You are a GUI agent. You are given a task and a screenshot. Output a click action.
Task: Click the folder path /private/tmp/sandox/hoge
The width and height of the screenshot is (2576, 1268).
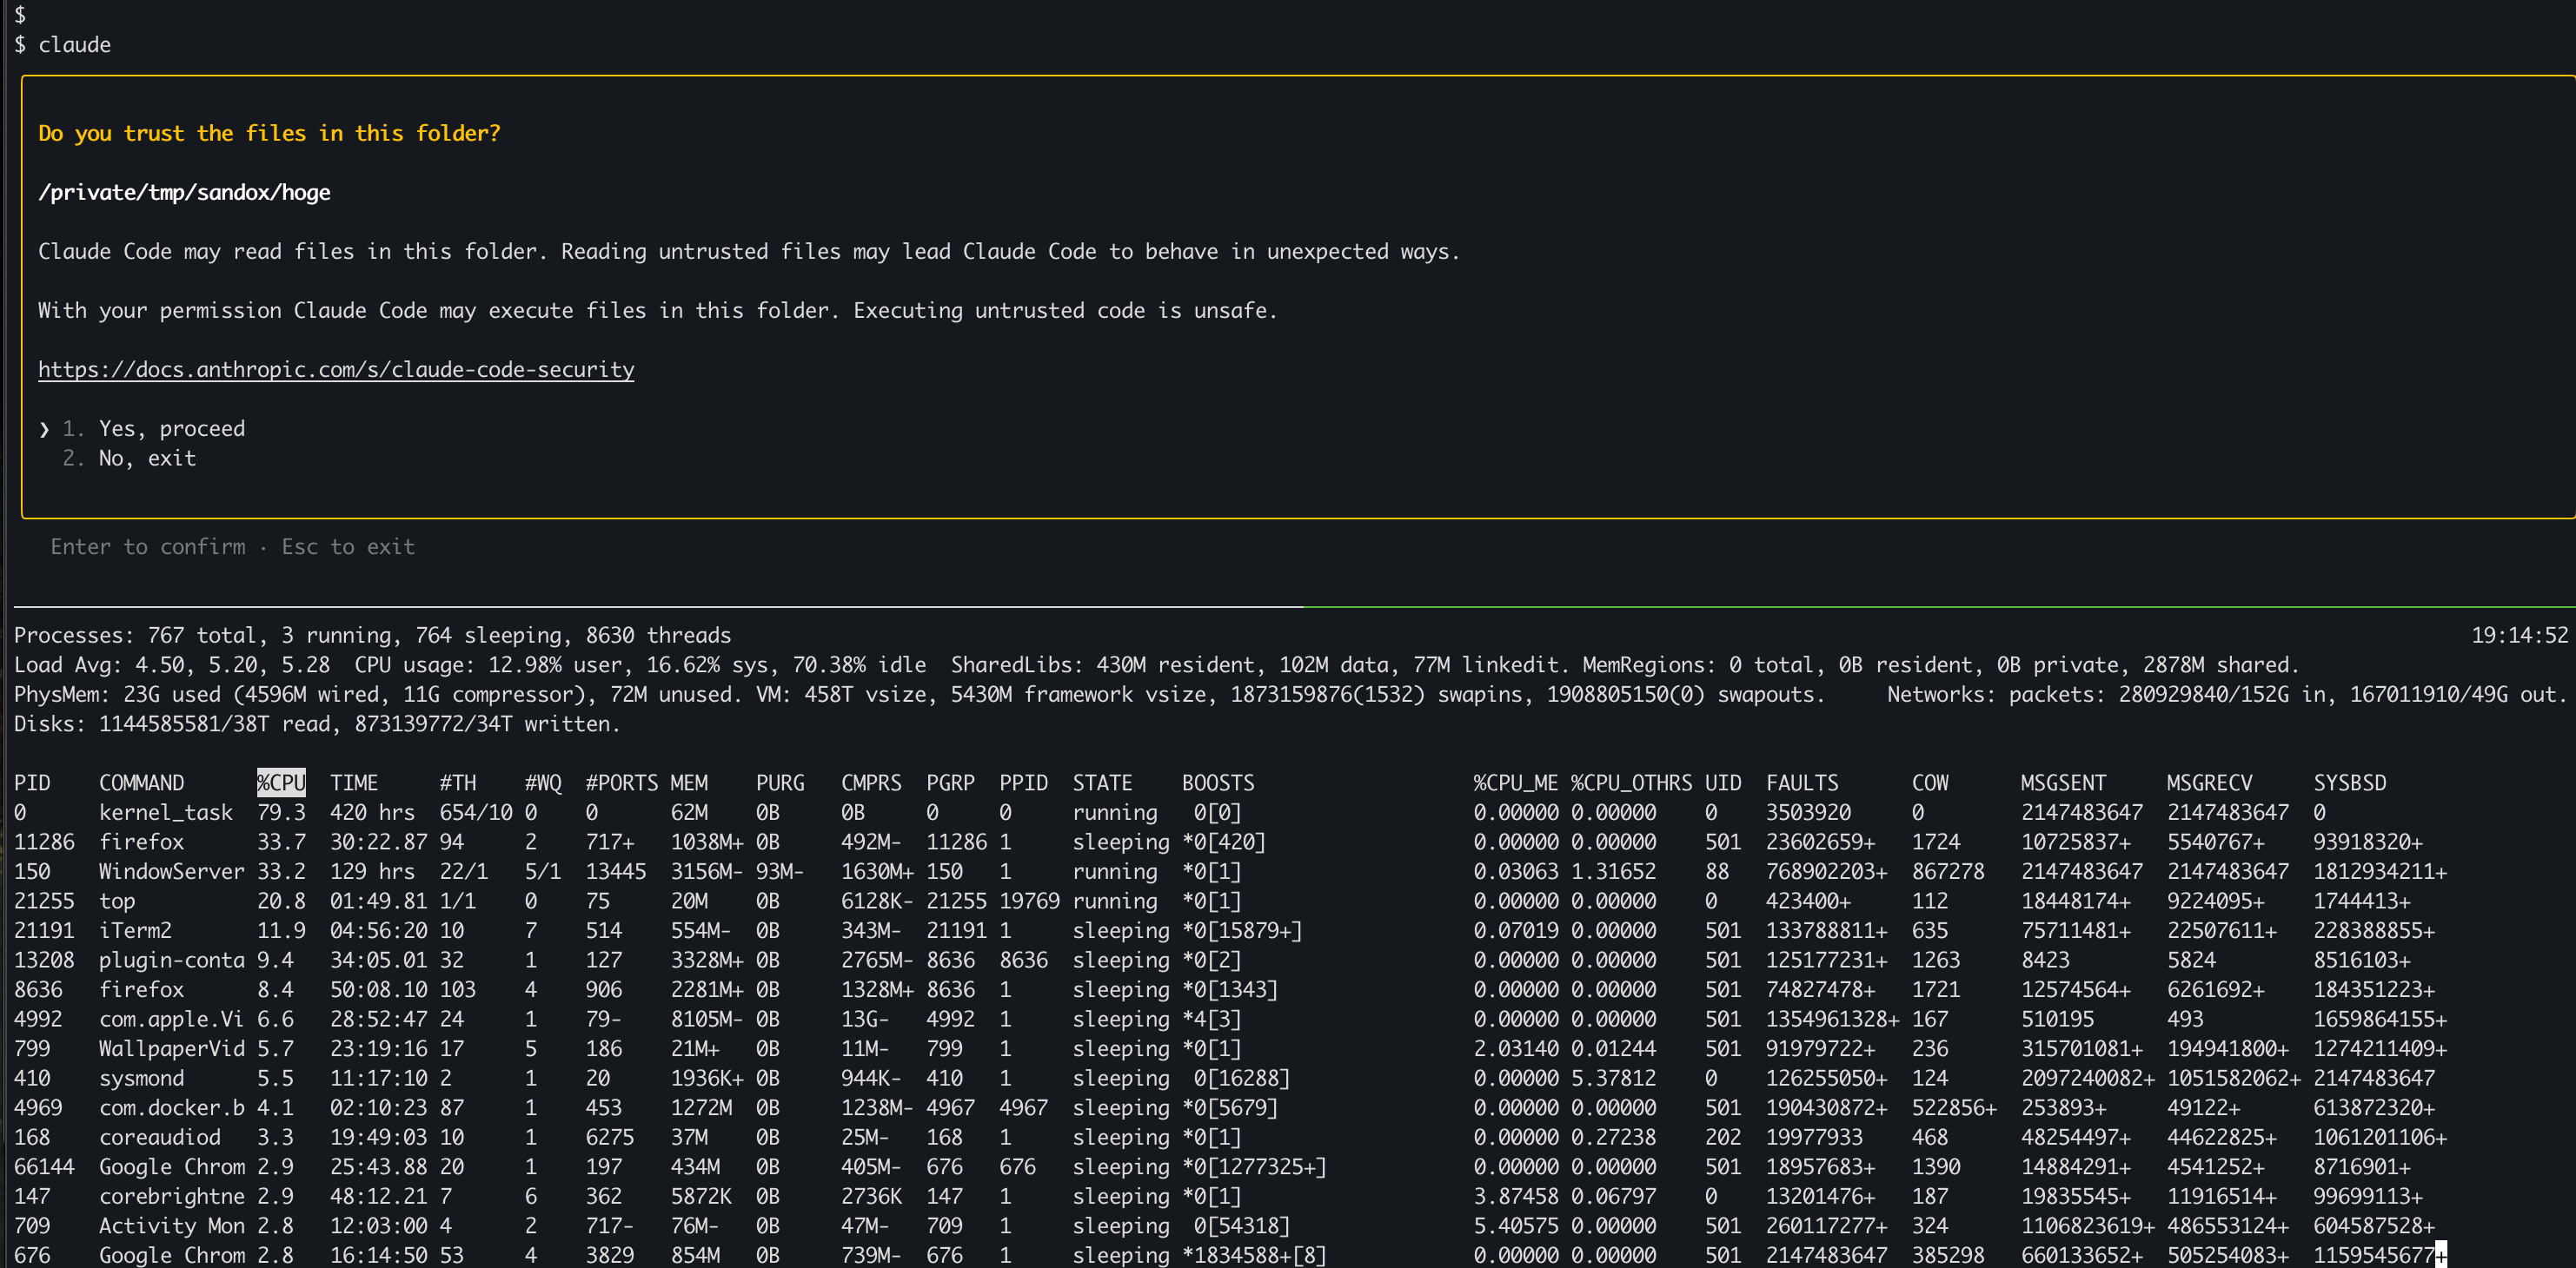tap(184, 192)
